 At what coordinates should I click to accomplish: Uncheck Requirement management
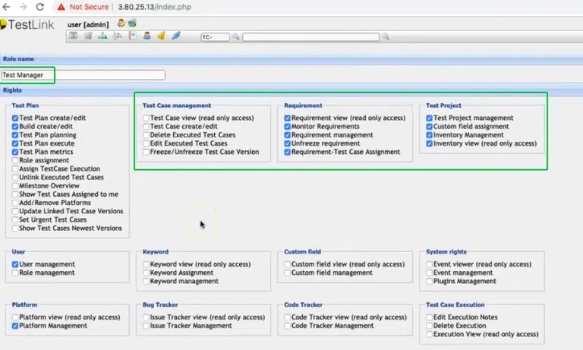point(287,135)
